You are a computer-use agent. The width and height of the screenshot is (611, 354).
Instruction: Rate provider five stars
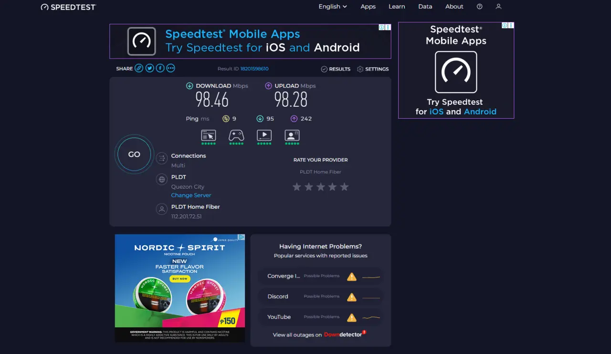(344, 187)
